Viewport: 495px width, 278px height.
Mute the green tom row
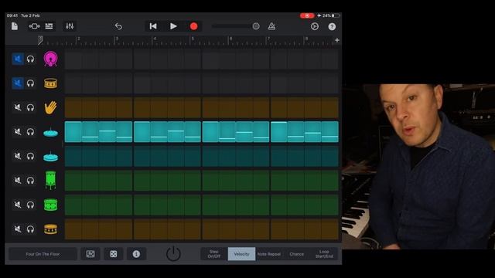[x=18, y=205]
